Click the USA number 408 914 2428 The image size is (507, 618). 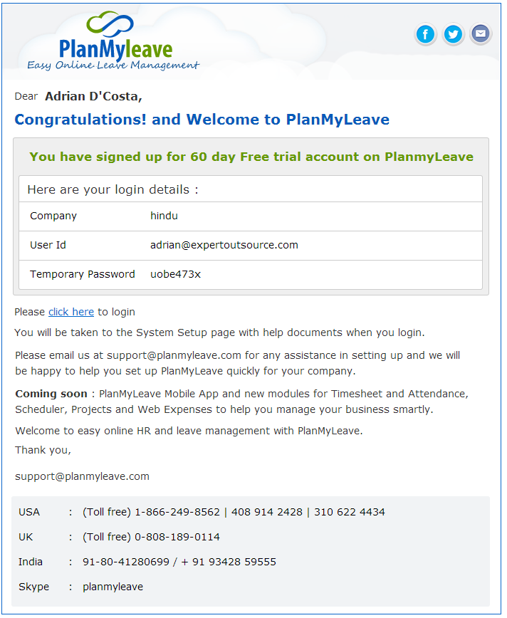click(x=267, y=512)
